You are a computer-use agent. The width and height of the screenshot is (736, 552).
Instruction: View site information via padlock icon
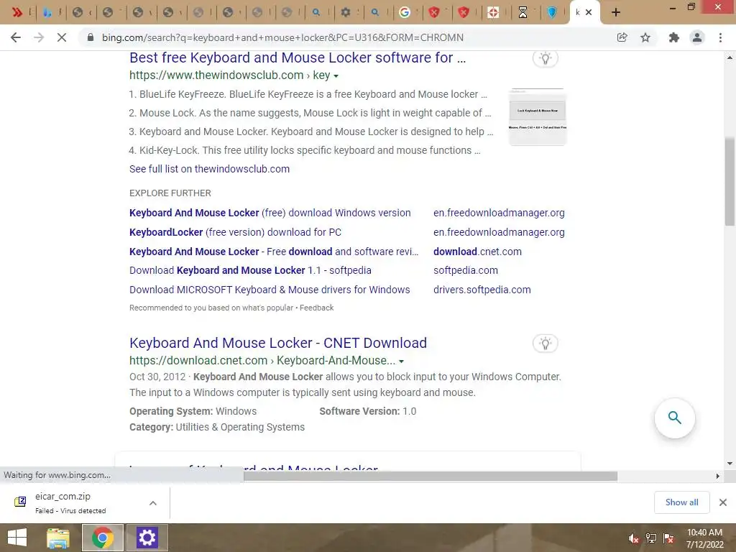[91, 37]
